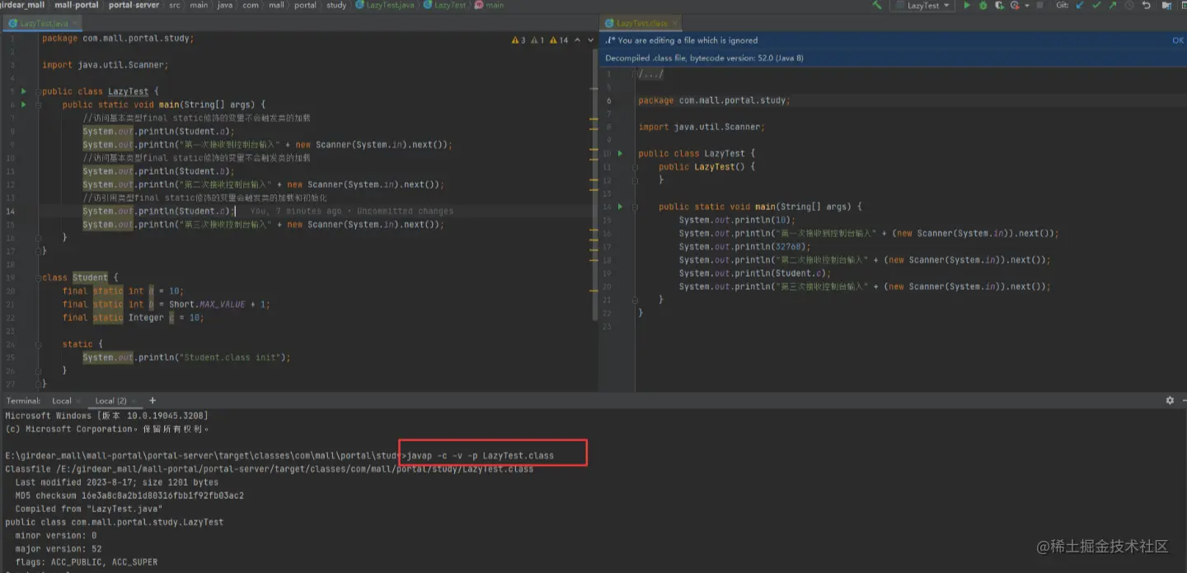1187x573 pixels.
Task: Click System.out.println(32768) in decompiled file
Action: [744, 246]
